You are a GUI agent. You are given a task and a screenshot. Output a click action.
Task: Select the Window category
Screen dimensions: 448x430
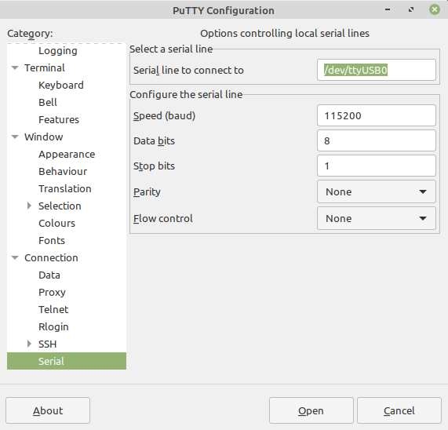[x=43, y=137]
